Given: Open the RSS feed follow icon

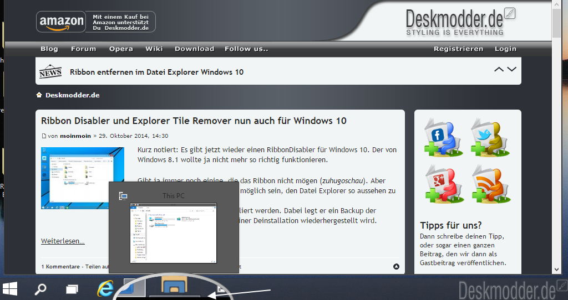Looking at the screenshot, I should 490,184.
